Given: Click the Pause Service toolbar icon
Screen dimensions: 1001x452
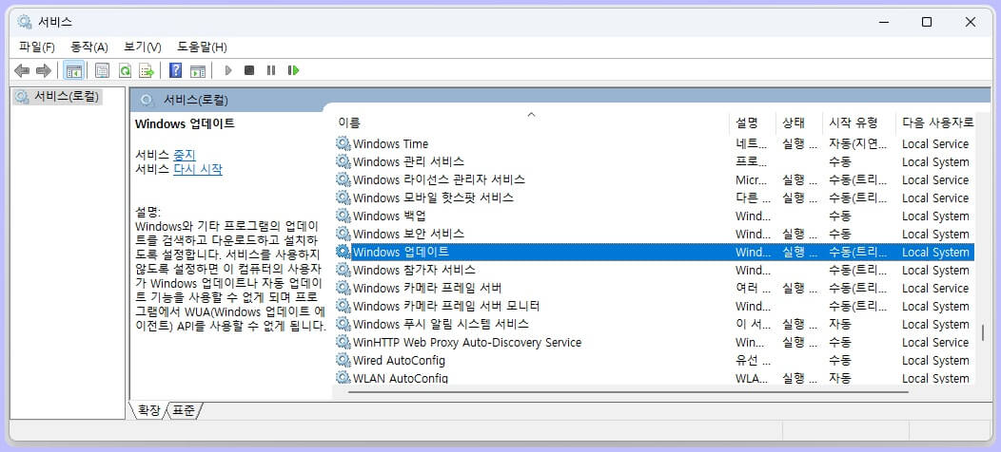Looking at the screenshot, I should 271,71.
